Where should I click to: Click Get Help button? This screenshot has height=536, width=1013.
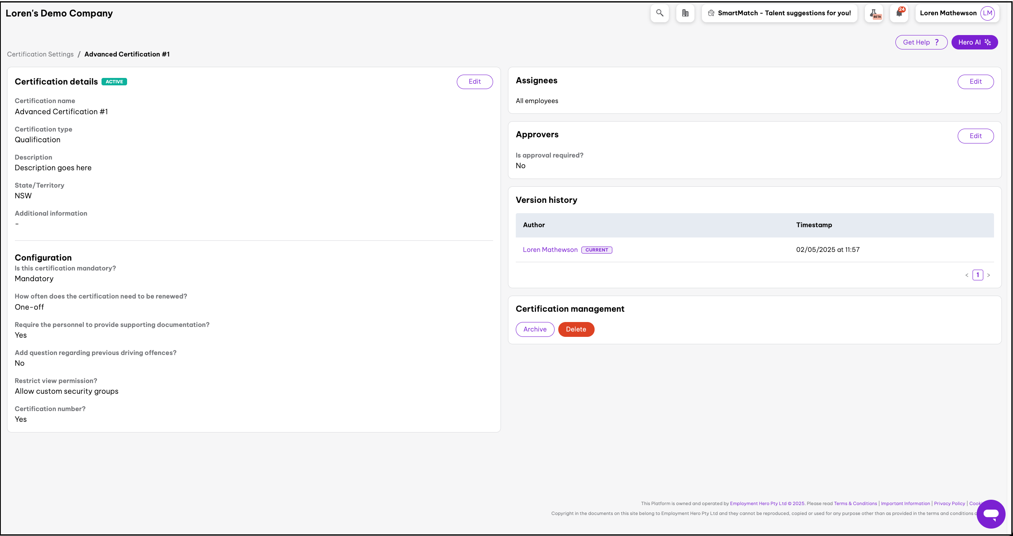[x=921, y=42]
